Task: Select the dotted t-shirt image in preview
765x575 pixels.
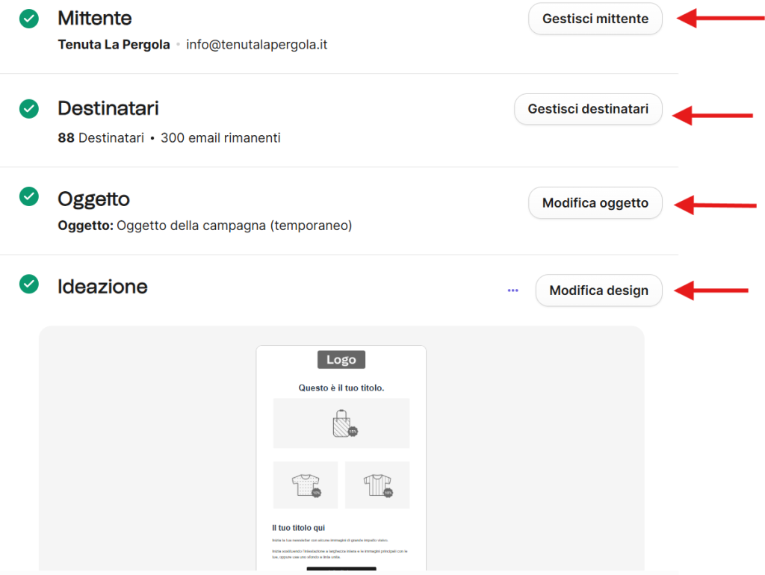Action: click(x=306, y=485)
